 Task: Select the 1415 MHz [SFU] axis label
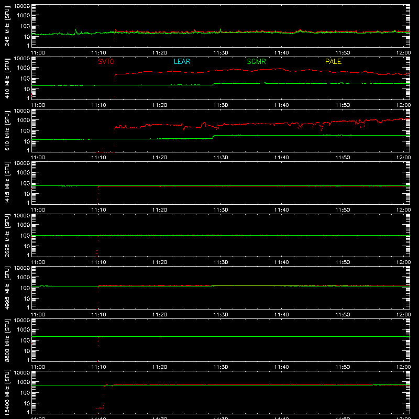pos(7,183)
